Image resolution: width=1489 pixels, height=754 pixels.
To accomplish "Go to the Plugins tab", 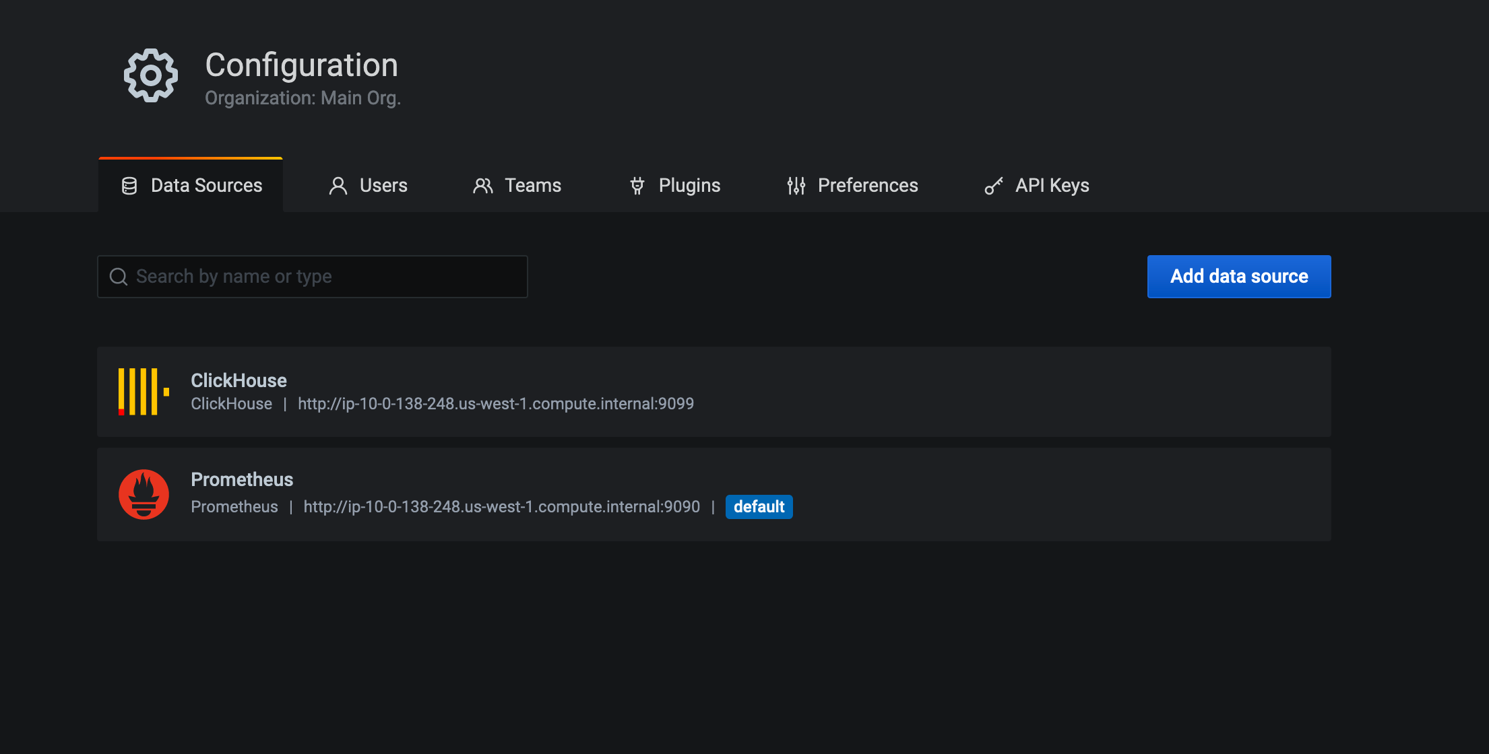I will tap(689, 186).
